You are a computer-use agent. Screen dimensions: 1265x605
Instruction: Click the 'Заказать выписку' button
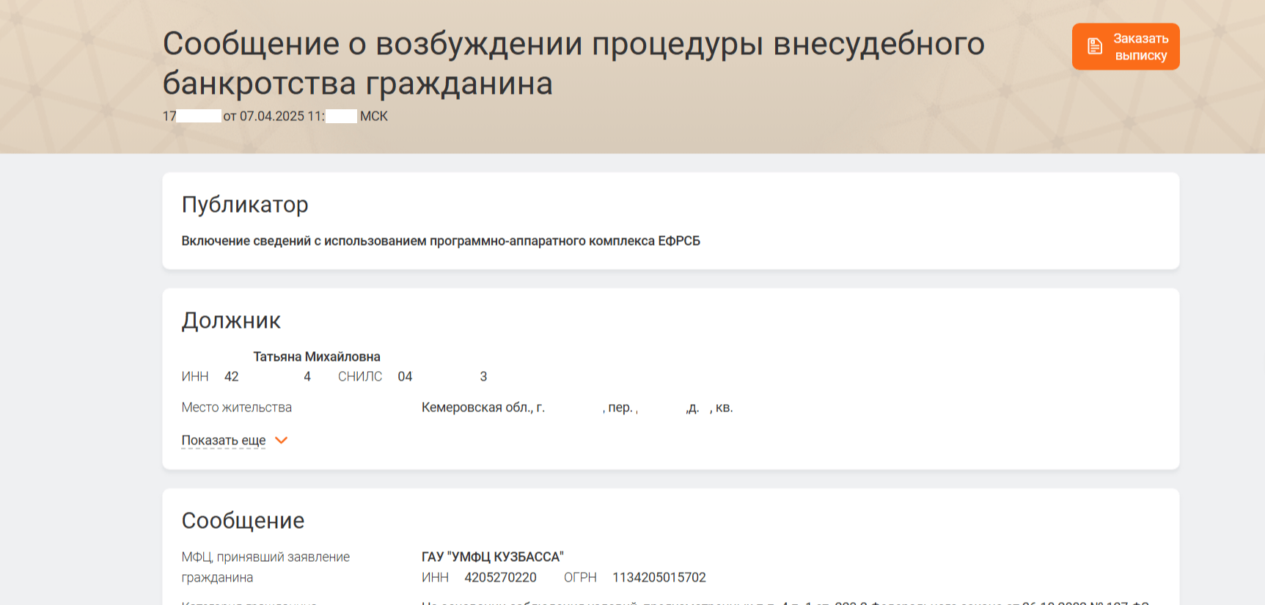(1126, 46)
